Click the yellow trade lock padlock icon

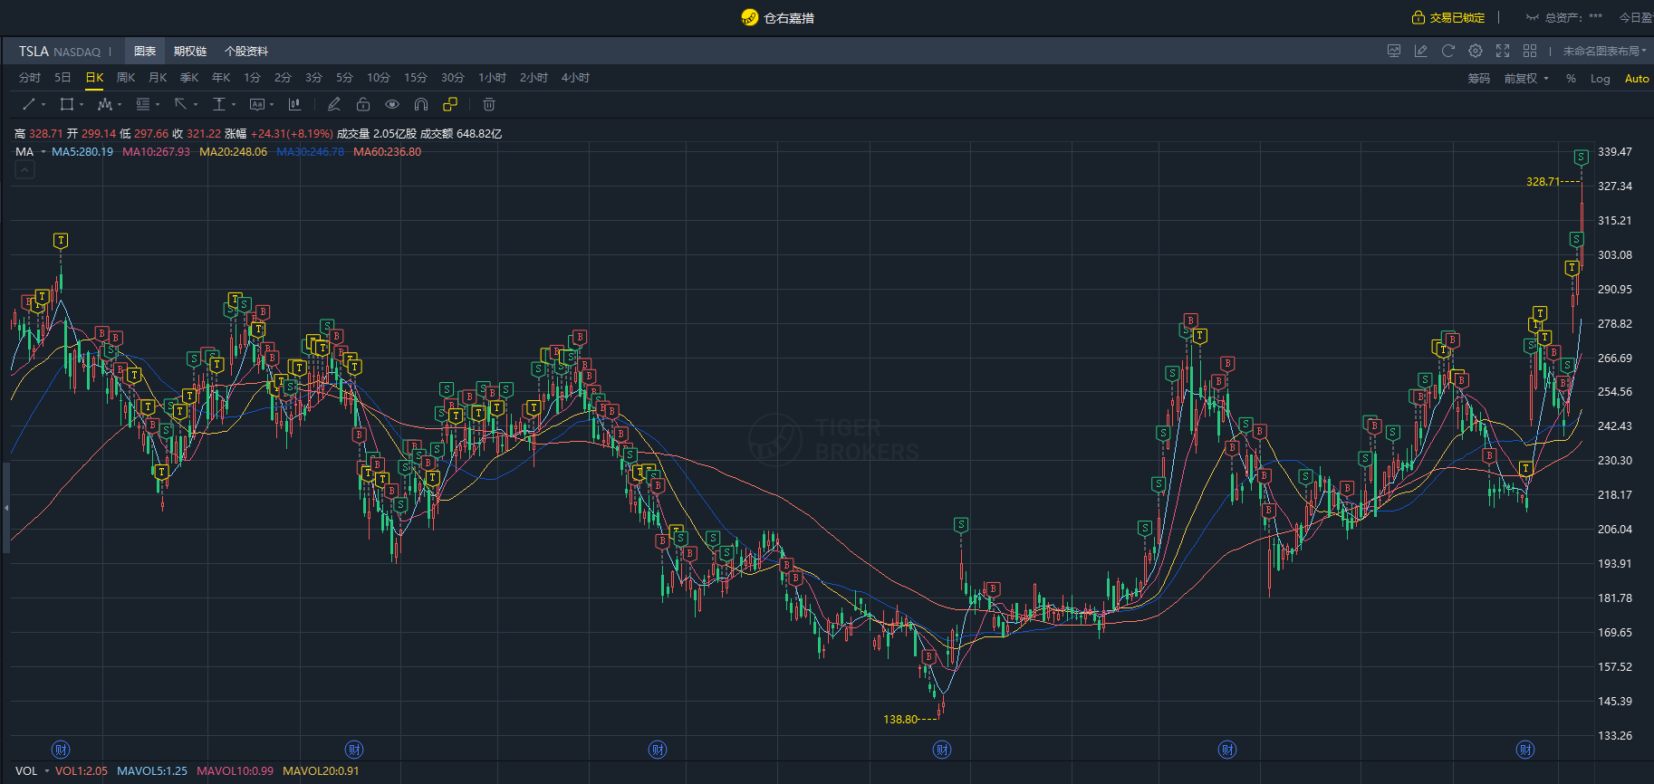coord(1418,17)
